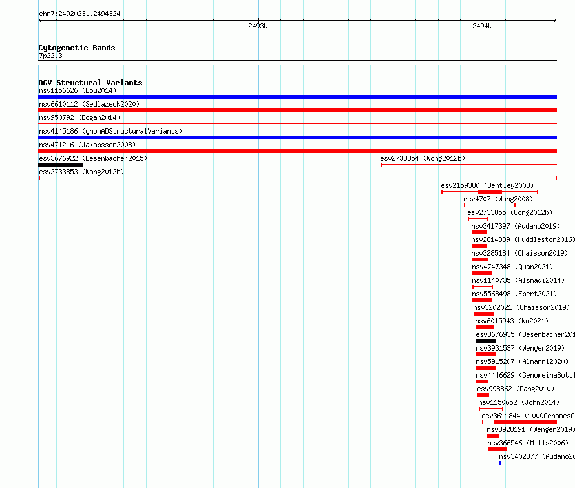Open esv2733855 (Wong2012b) variant label
Image resolution: width=575 pixels, height=488 pixels.
(x=510, y=212)
